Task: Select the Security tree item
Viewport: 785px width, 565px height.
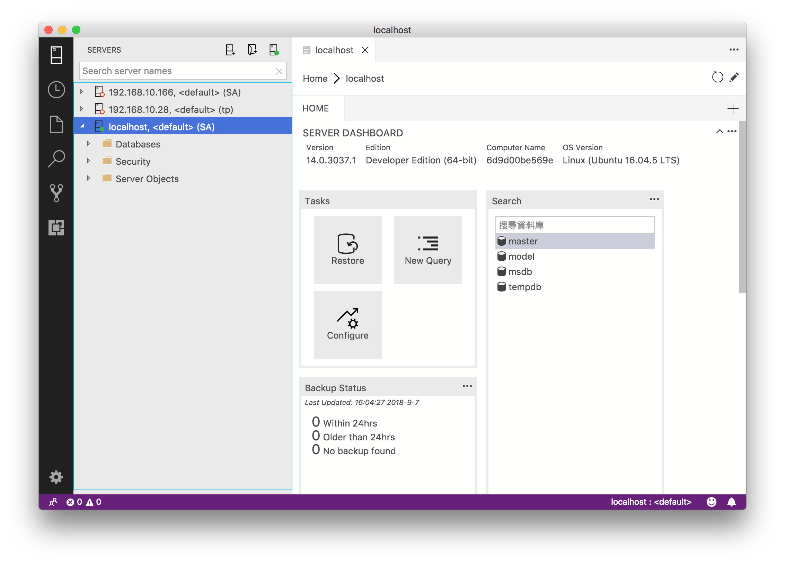Action: coord(183,161)
